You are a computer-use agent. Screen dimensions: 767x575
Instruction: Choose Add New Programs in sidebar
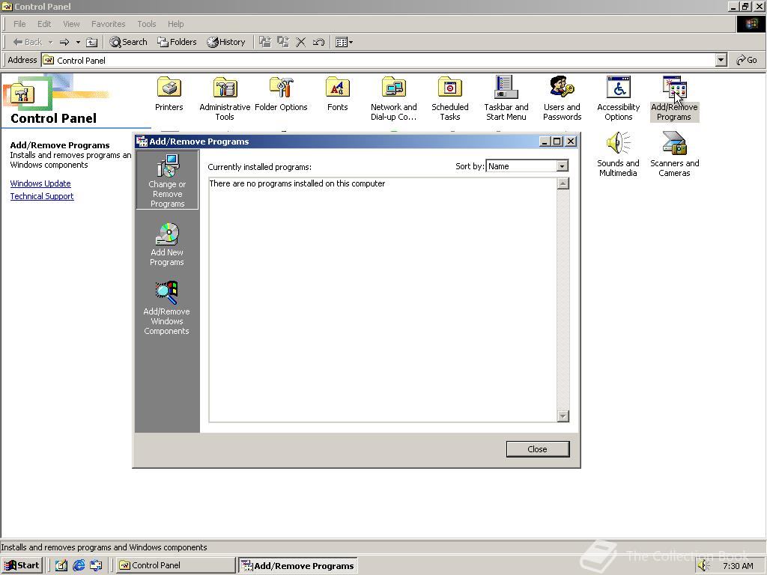pos(167,245)
